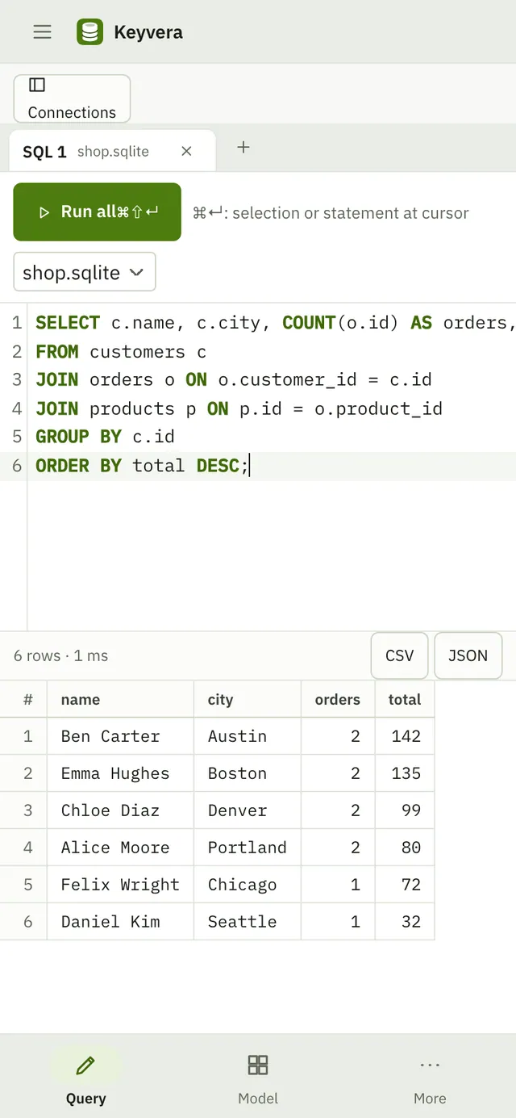The image size is (516, 1118).
Task: Select the Daniel Kim cell
Action: click(121, 922)
